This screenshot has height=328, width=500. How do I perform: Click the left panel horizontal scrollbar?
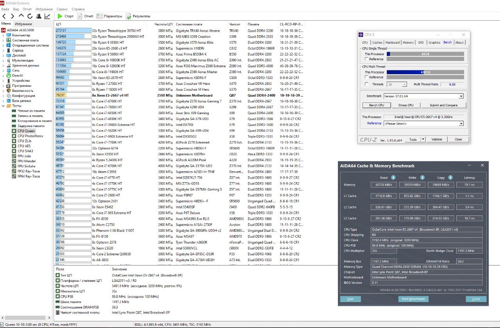[x=26, y=317]
